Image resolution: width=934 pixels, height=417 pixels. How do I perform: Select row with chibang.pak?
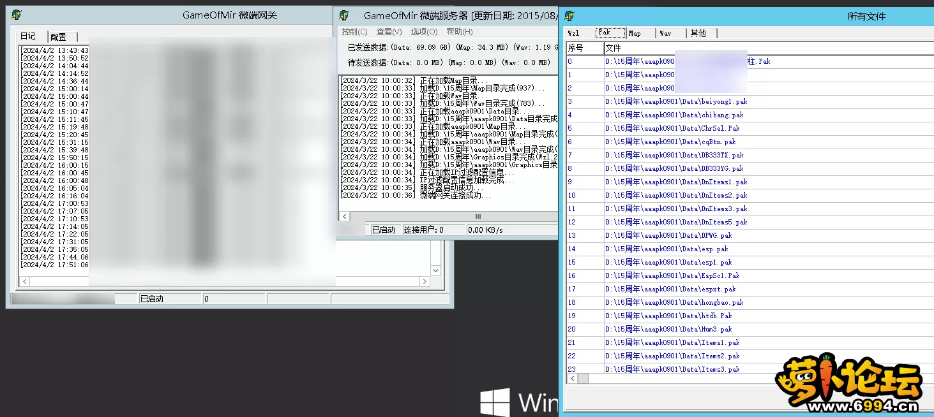[x=749, y=115]
